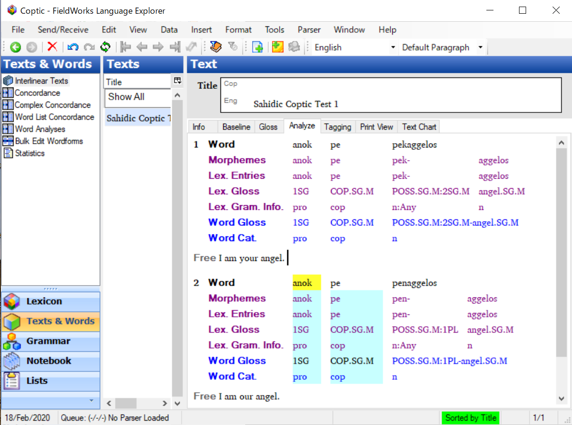Click the green Refresh icon
The height and width of the screenshot is (425, 572).
tap(105, 47)
